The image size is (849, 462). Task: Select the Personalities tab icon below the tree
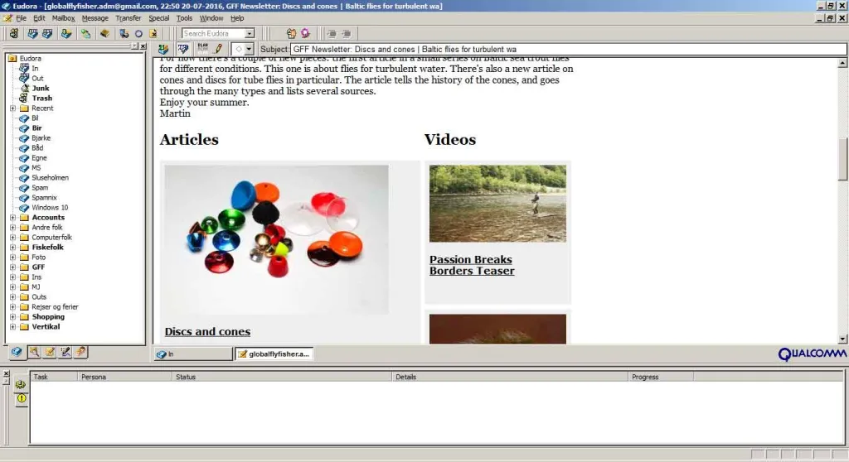(x=80, y=352)
